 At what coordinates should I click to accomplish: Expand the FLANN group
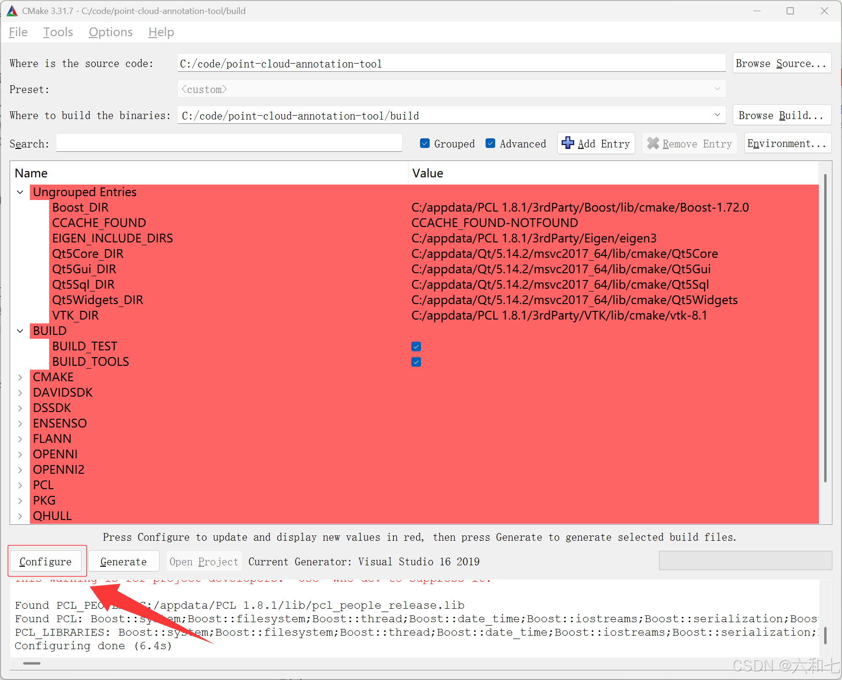pos(20,439)
